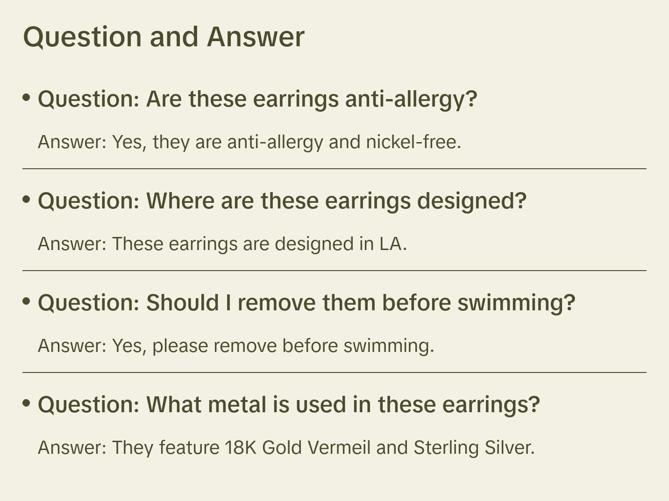Viewport: 669px width, 501px height.
Task: Click the bullet beside the swimming question
Action: (x=27, y=301)
